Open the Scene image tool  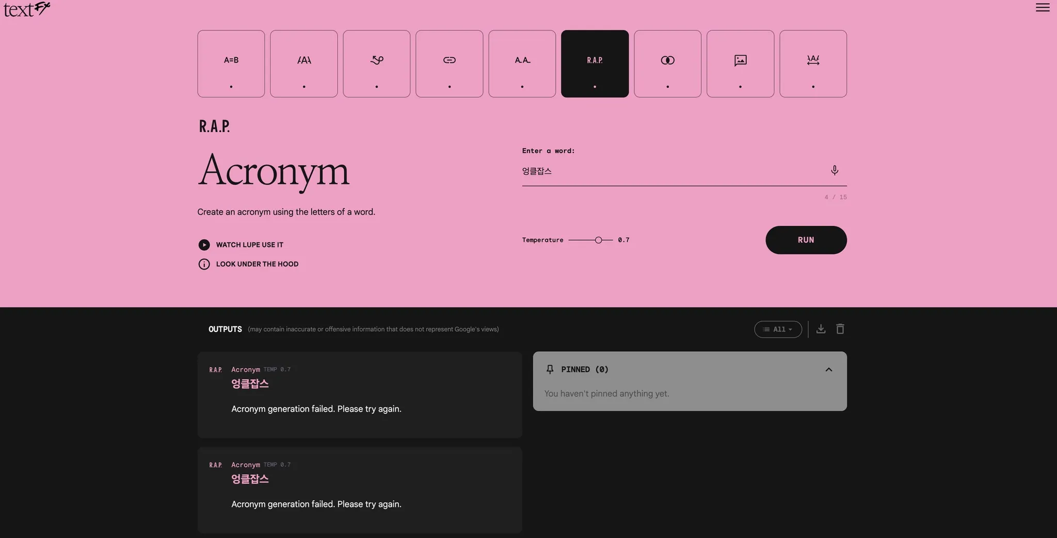pos(740,63)
